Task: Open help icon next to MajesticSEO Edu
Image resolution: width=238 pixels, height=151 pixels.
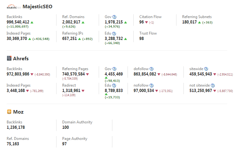Action: (114, 33)
